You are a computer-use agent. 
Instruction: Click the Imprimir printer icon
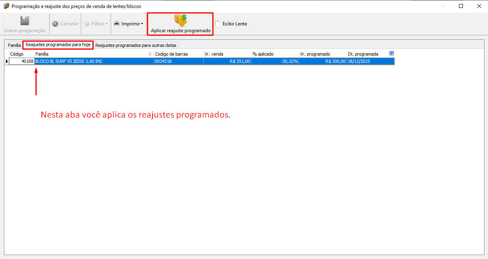coord(117,24)
